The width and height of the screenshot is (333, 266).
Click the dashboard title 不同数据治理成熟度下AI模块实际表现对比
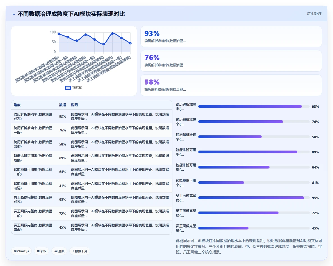coord(71,14)
